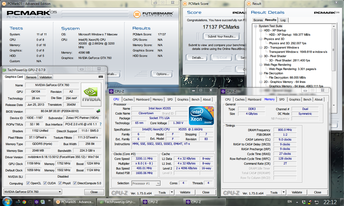Screen dimensions: 344x206
Task: Open the Tools dropdown arrow in Memory CPU-Z
Action: pos(284,192)
